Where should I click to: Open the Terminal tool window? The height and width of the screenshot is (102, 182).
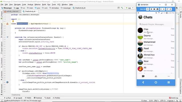tap(38, 98)
